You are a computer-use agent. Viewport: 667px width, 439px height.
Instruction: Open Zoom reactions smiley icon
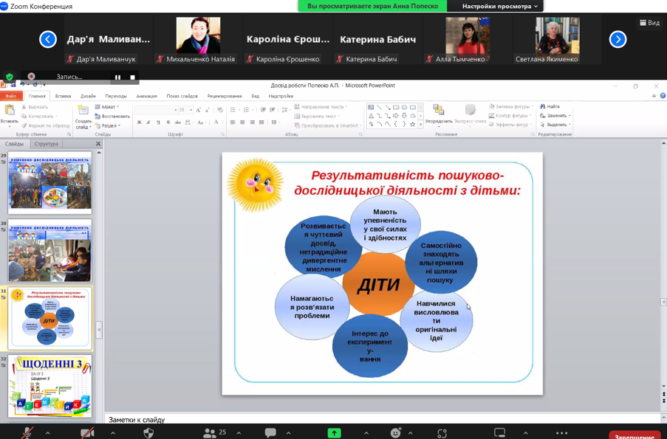coord(396,433)
